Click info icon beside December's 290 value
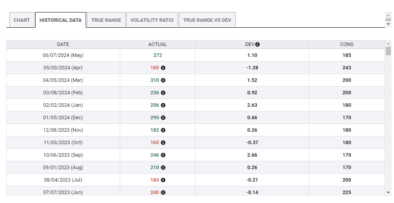The image size is (394, 203). pos(163,118)
